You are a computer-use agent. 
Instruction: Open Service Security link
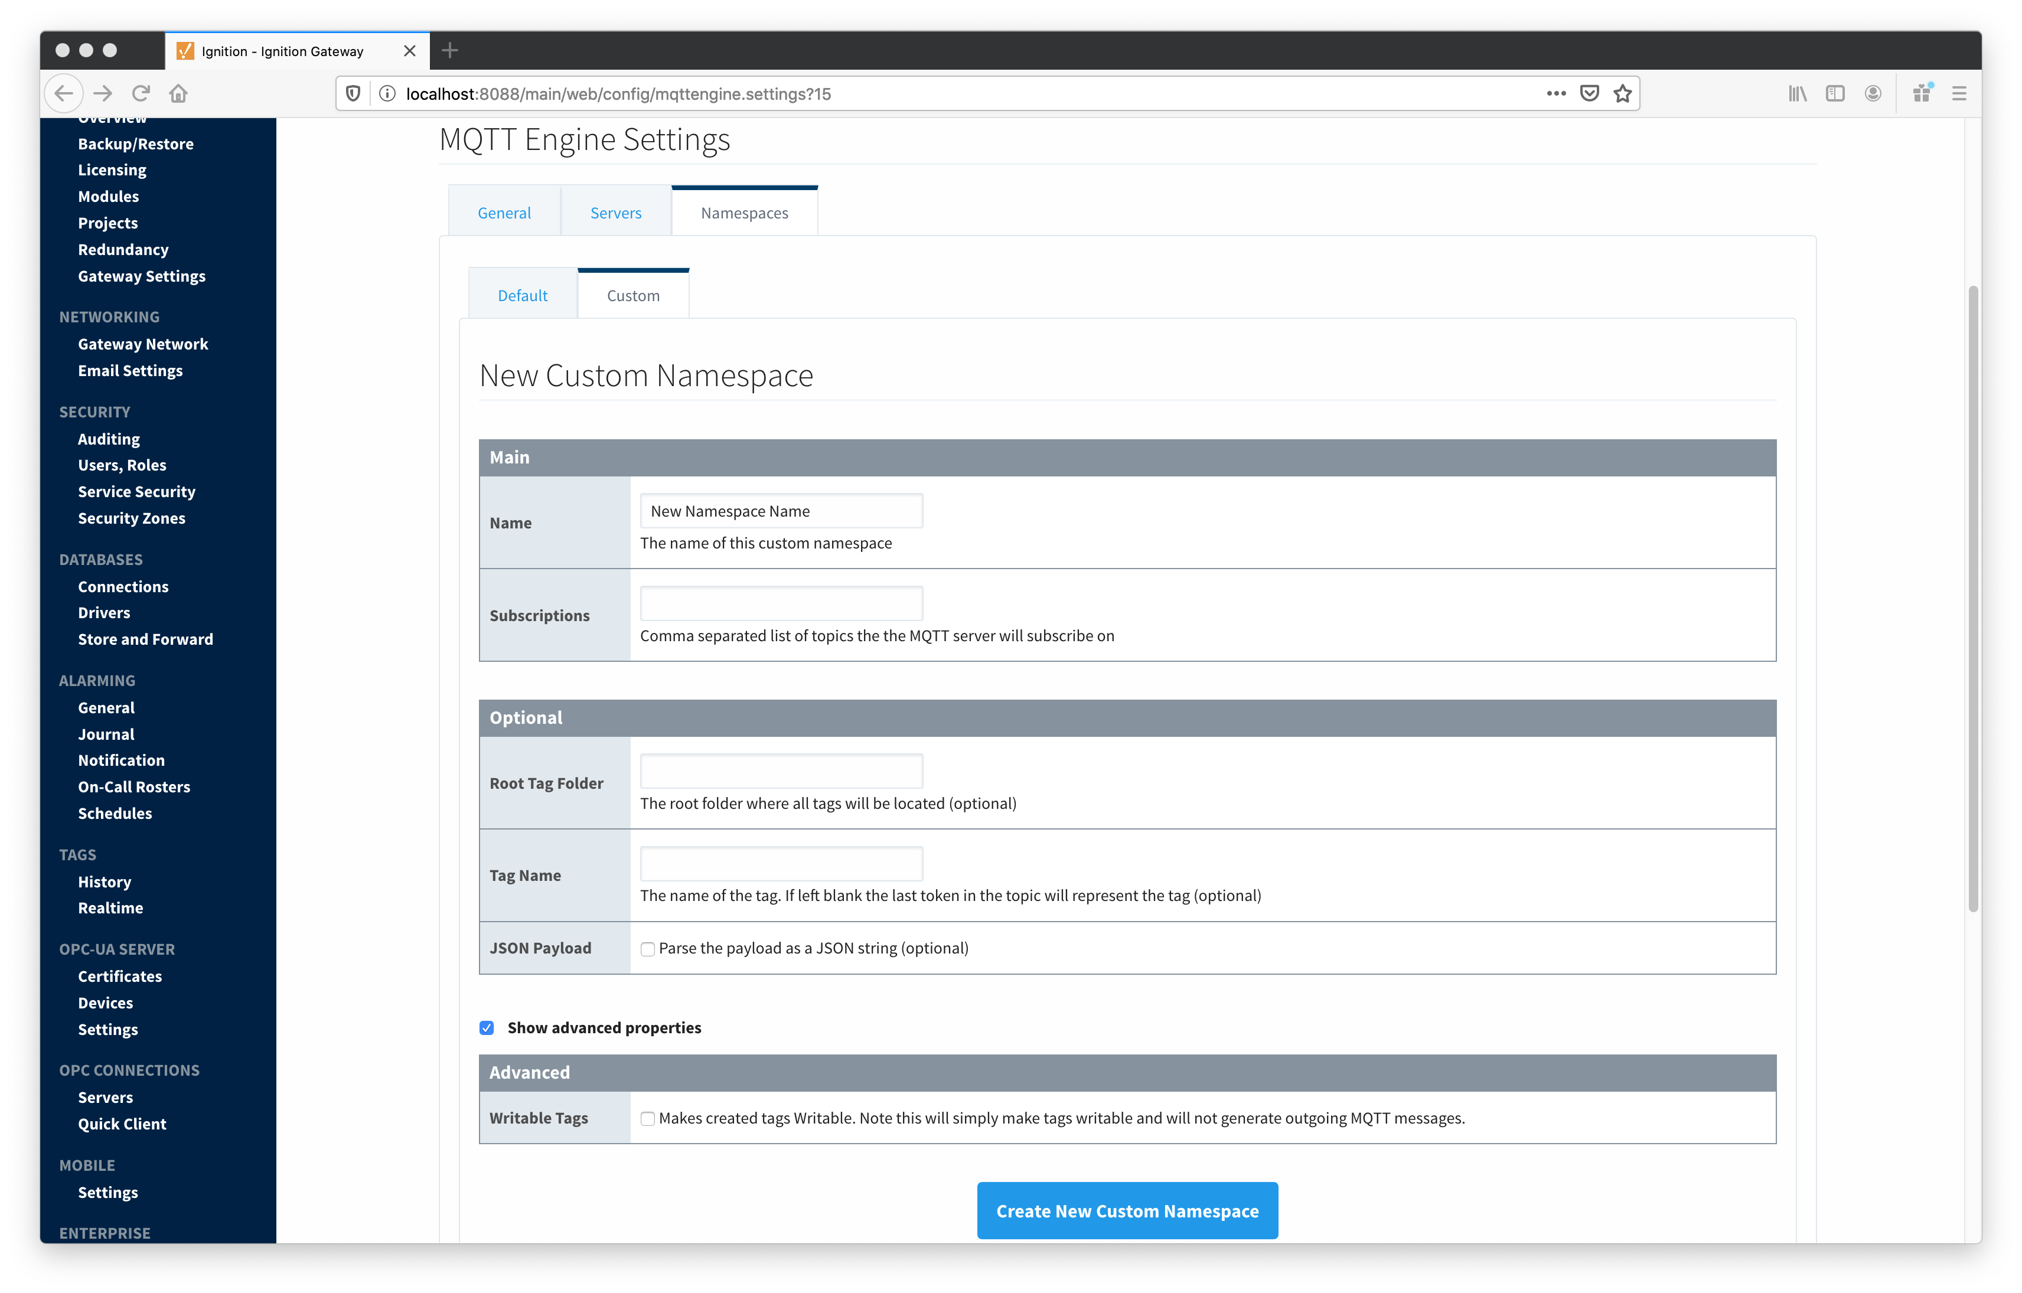(136, 491)
